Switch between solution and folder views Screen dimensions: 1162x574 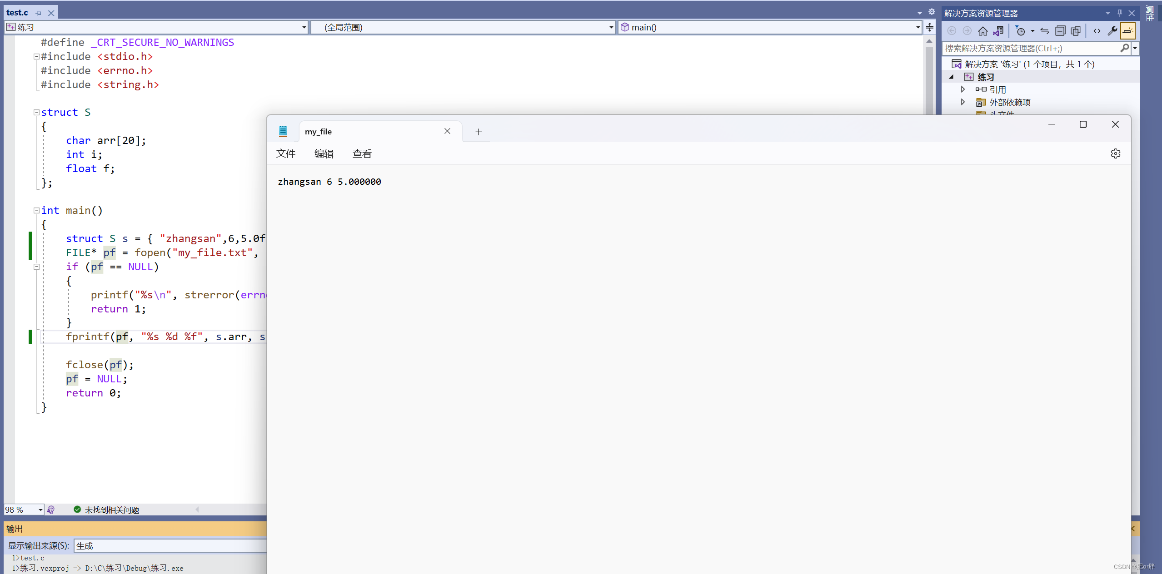tap(998, 31)
